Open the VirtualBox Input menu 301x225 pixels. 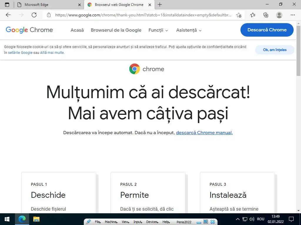click(x=138, y=222)
